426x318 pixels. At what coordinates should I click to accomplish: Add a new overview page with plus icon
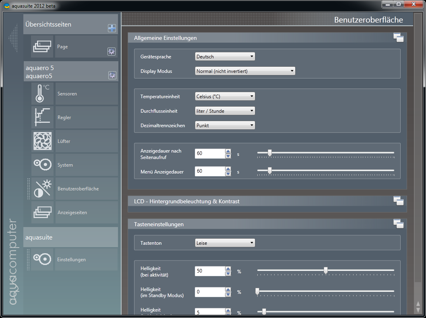(x=112, y=28)
